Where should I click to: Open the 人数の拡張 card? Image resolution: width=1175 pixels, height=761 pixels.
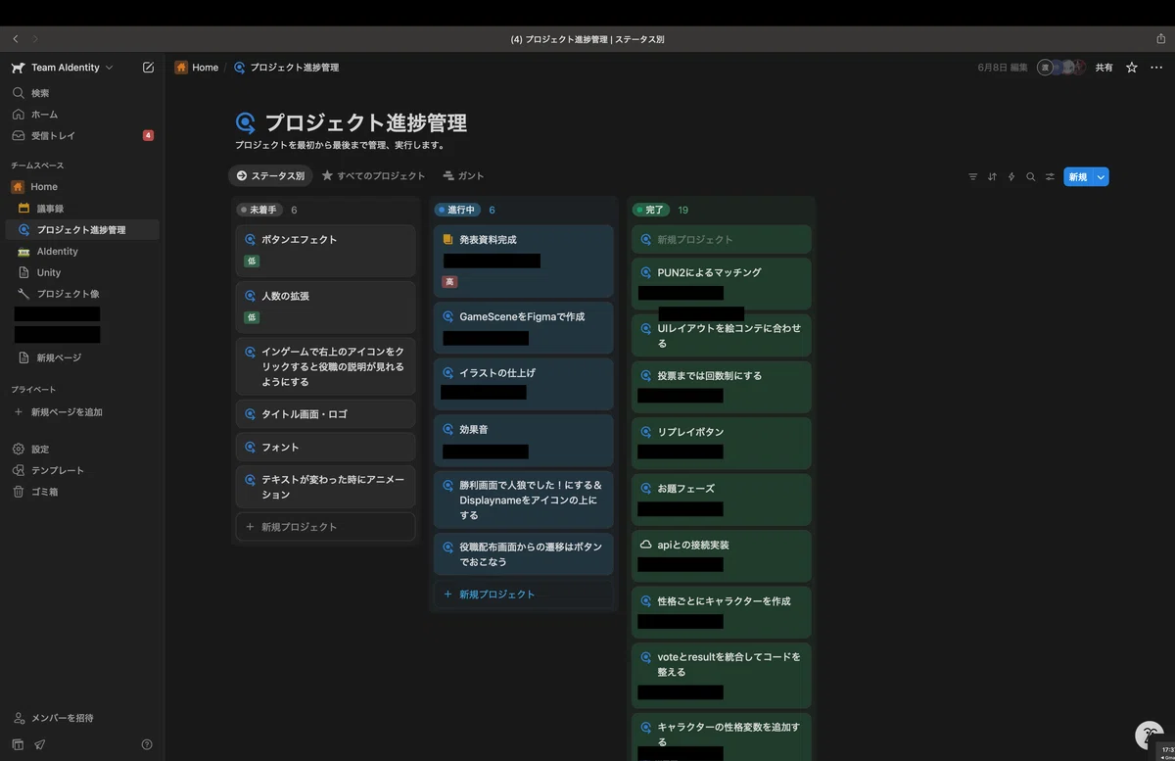pyautogui.click(x=326, y=308)
